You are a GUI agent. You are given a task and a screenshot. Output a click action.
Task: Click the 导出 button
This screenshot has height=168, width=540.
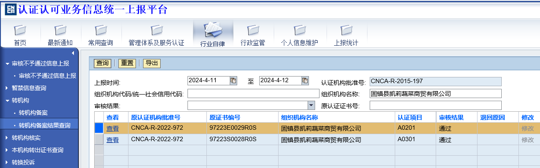tap(152, 63)
